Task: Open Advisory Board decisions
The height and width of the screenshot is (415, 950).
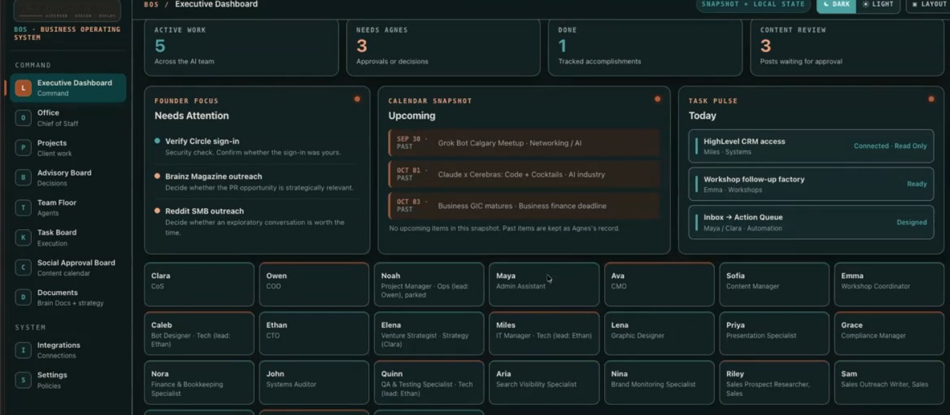Action: point(68,178)
